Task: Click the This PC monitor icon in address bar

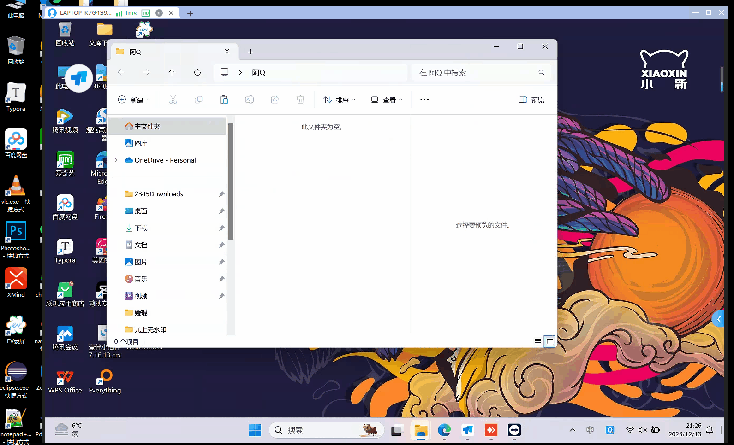Action: click(x=225, y=72)
